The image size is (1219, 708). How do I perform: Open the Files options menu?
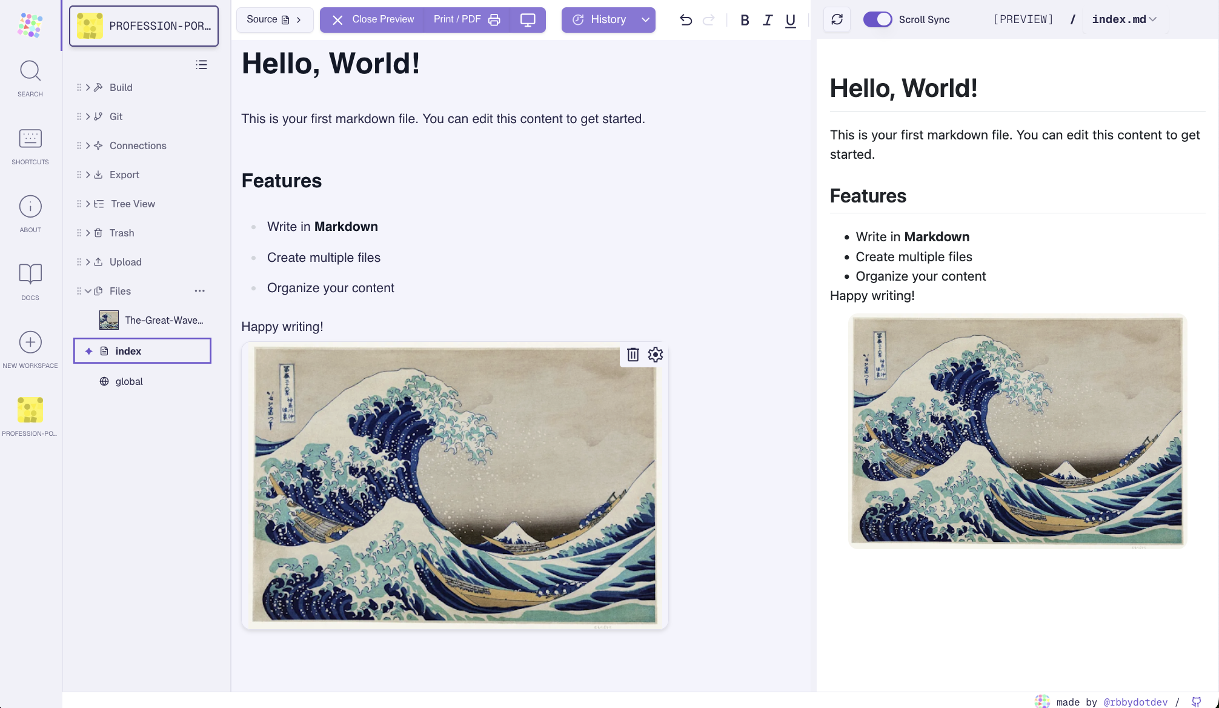(x=200, y=291)
